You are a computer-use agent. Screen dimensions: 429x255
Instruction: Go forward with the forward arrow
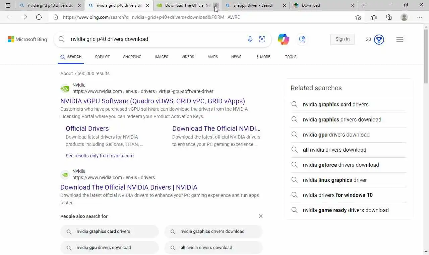[24, 17]
